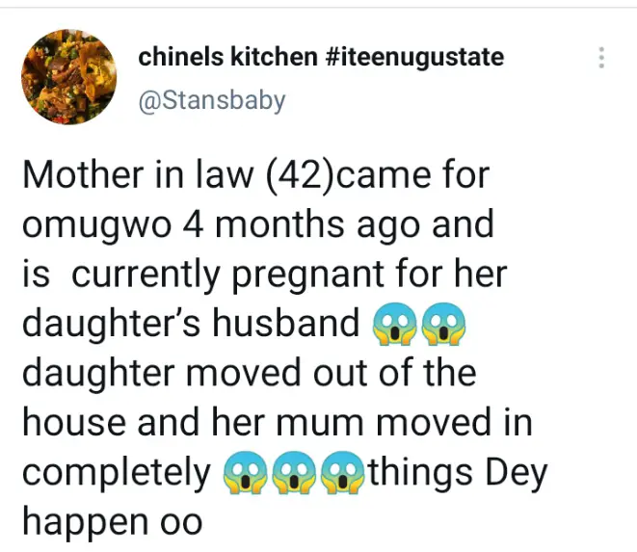Click the word omugwo in tweet
637x552 pixels.
97,225
